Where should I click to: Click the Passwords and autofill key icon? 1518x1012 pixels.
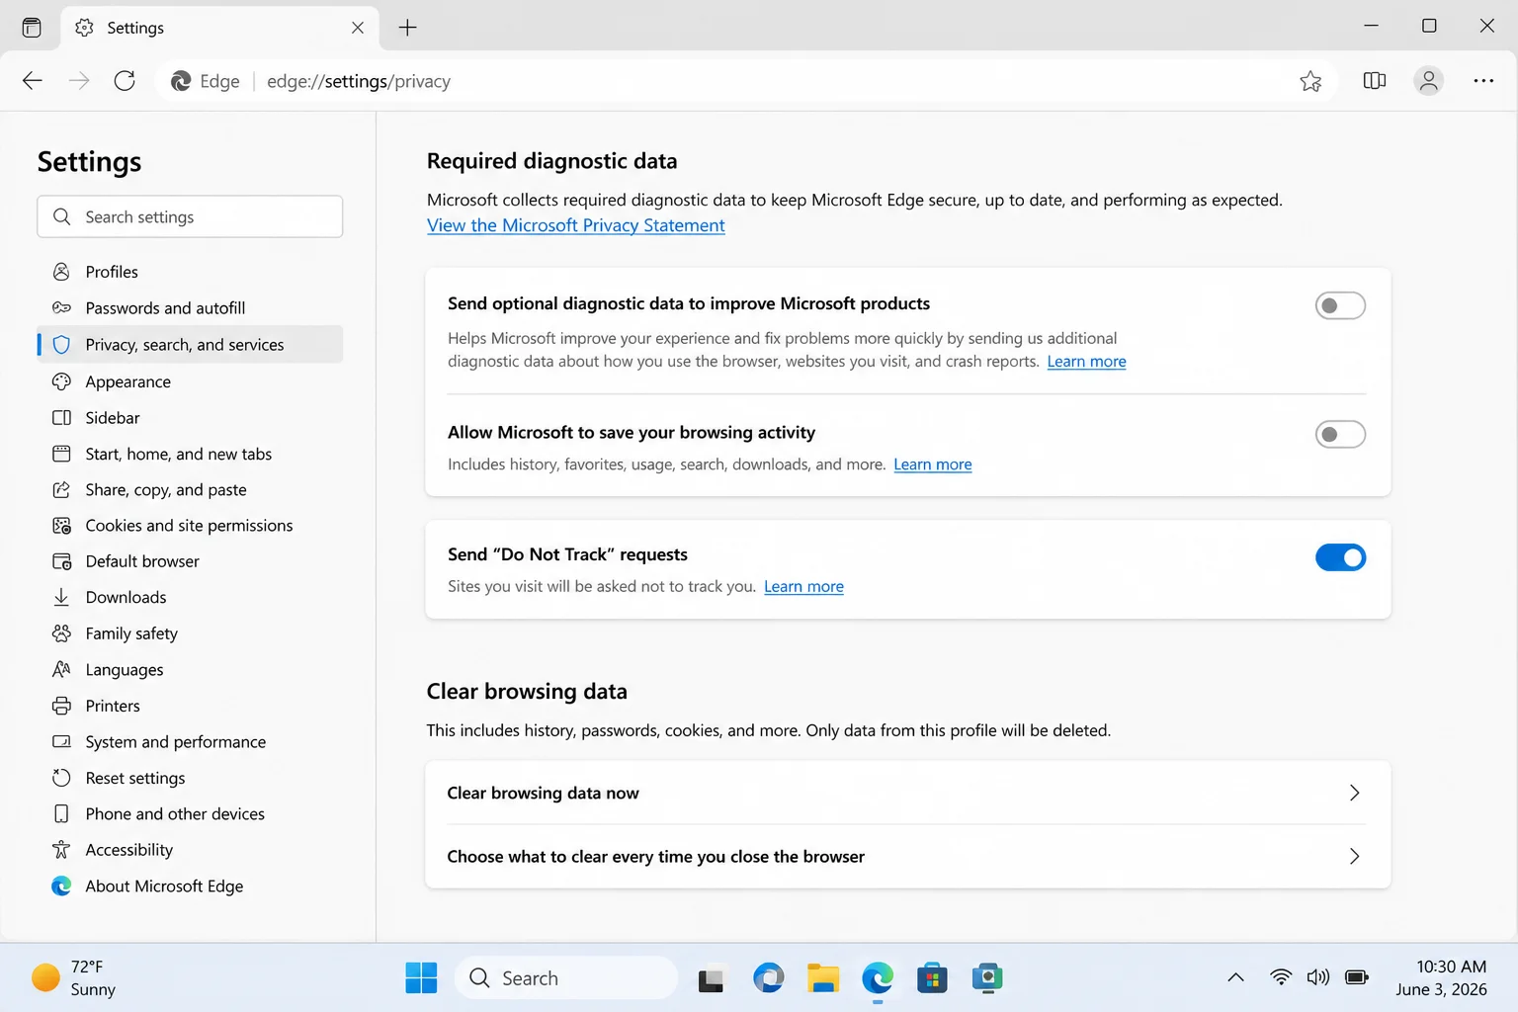[x=61, y=308]
